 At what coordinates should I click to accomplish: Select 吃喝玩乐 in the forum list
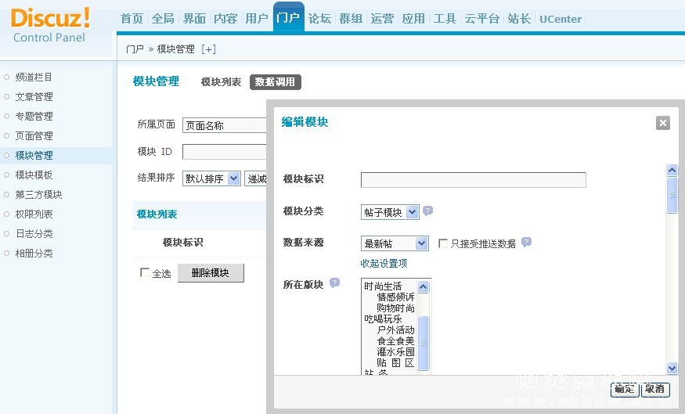click(383, 319)
